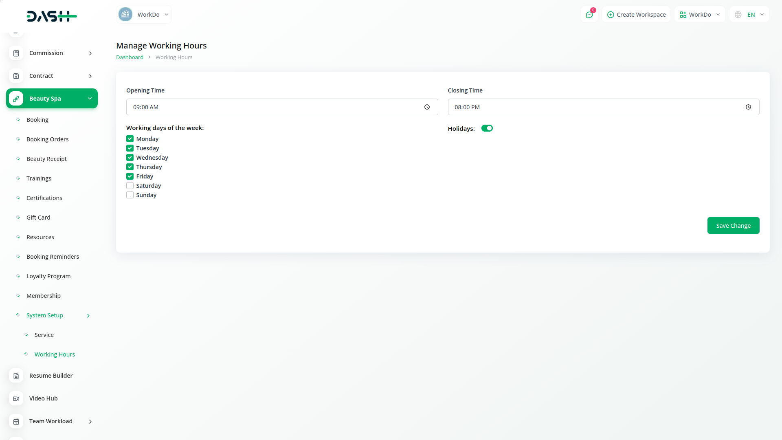Uncheck the Monday checkbox
The width and height of the screenshot is (782, 440).
point(130,139)
